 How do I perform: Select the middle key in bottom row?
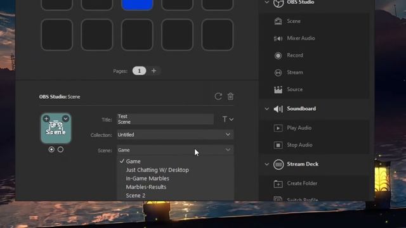tap(137, 35)
